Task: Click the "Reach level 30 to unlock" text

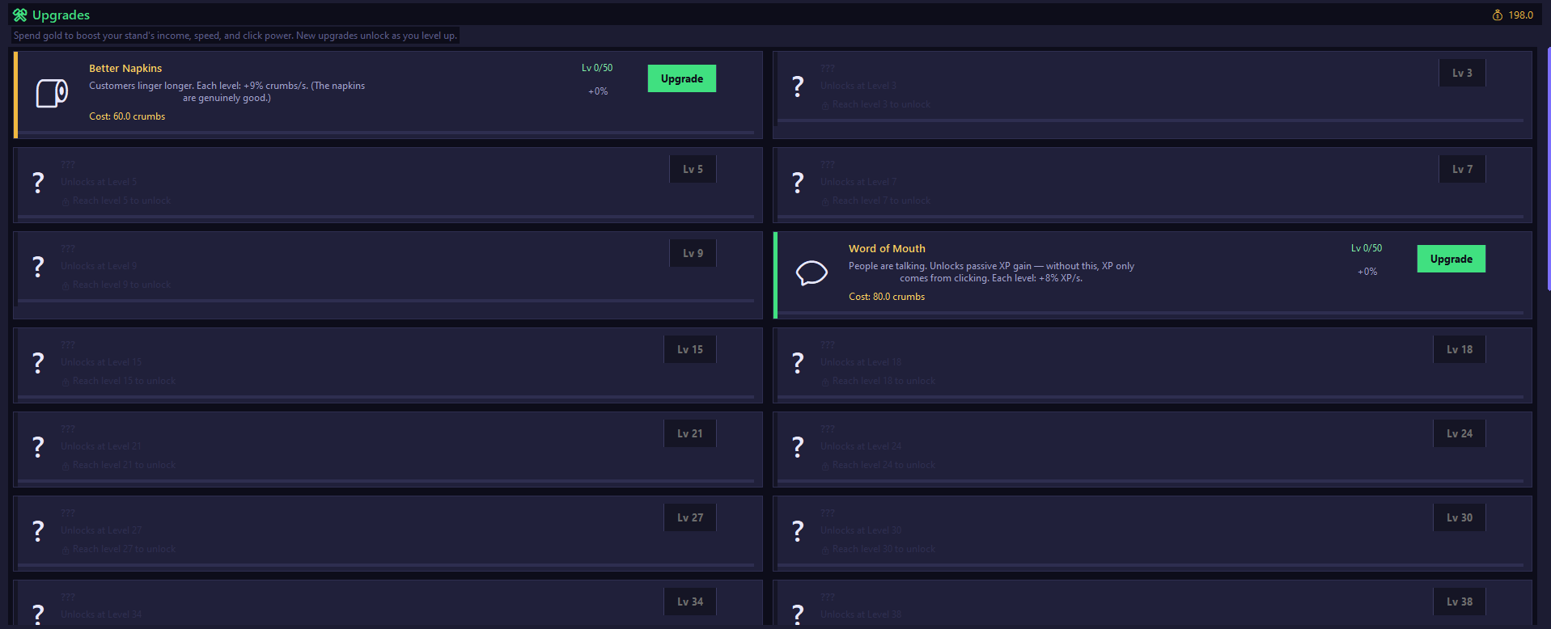Action: pos(884,549)
